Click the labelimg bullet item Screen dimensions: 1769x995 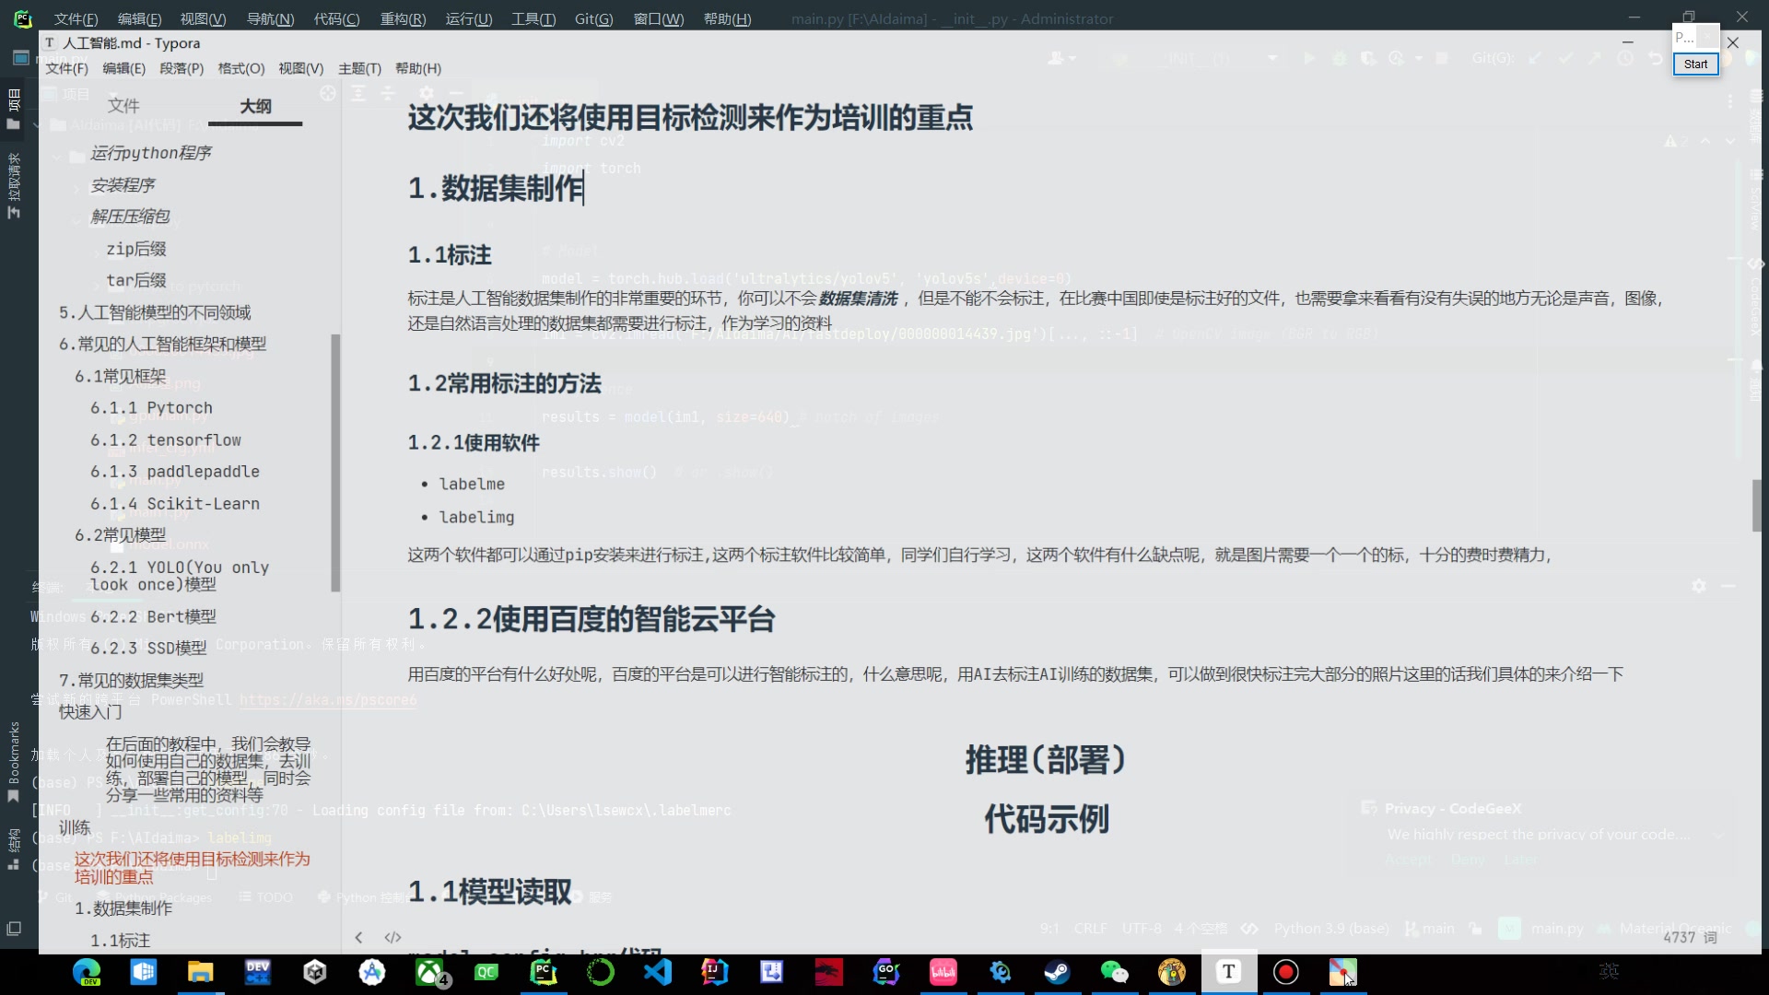[476, 518]
